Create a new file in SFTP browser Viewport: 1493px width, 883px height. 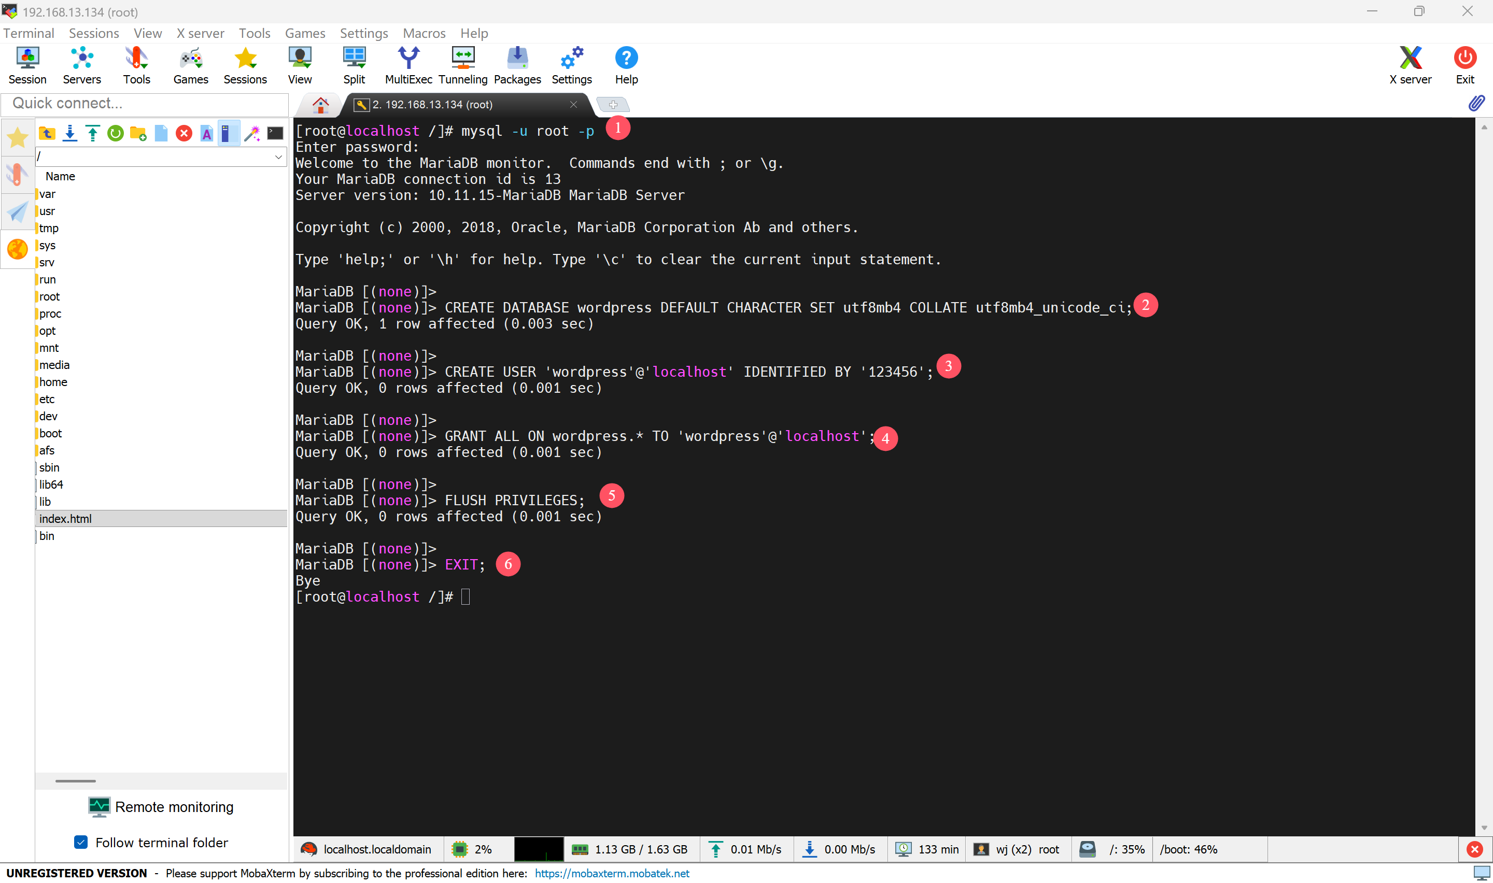click(161, 133)
